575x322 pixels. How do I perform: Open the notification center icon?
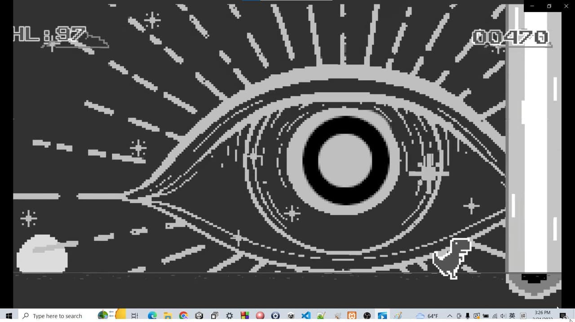563,316
